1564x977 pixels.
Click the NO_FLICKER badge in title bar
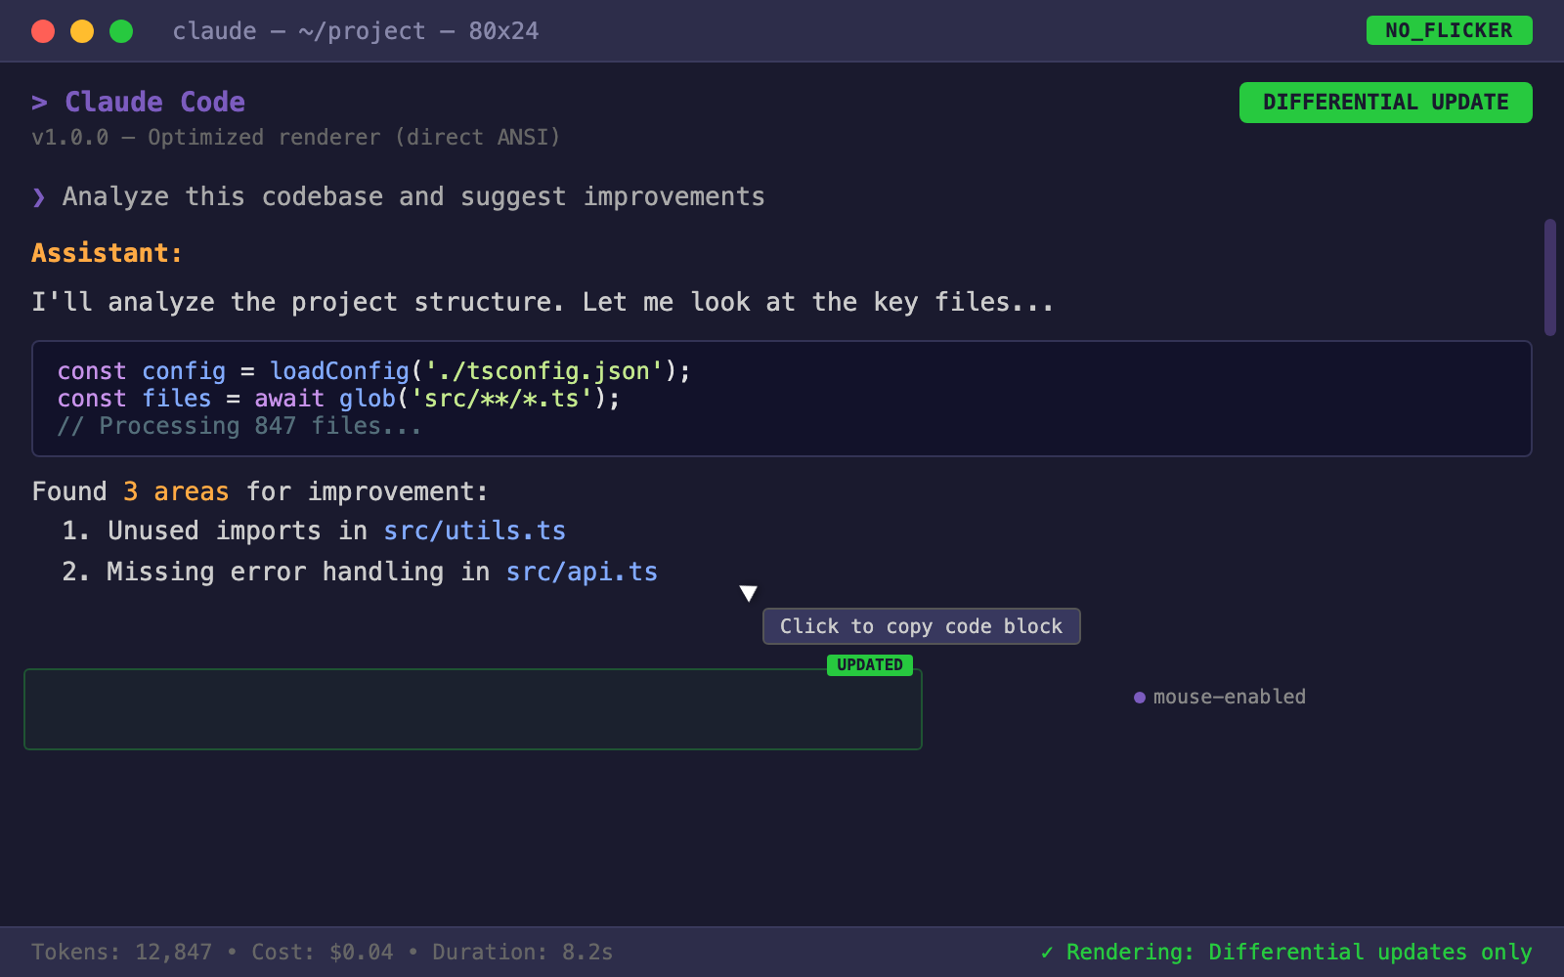pyautogui.click(x=1449, y=30)
